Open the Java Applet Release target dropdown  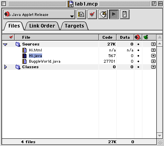39,14
